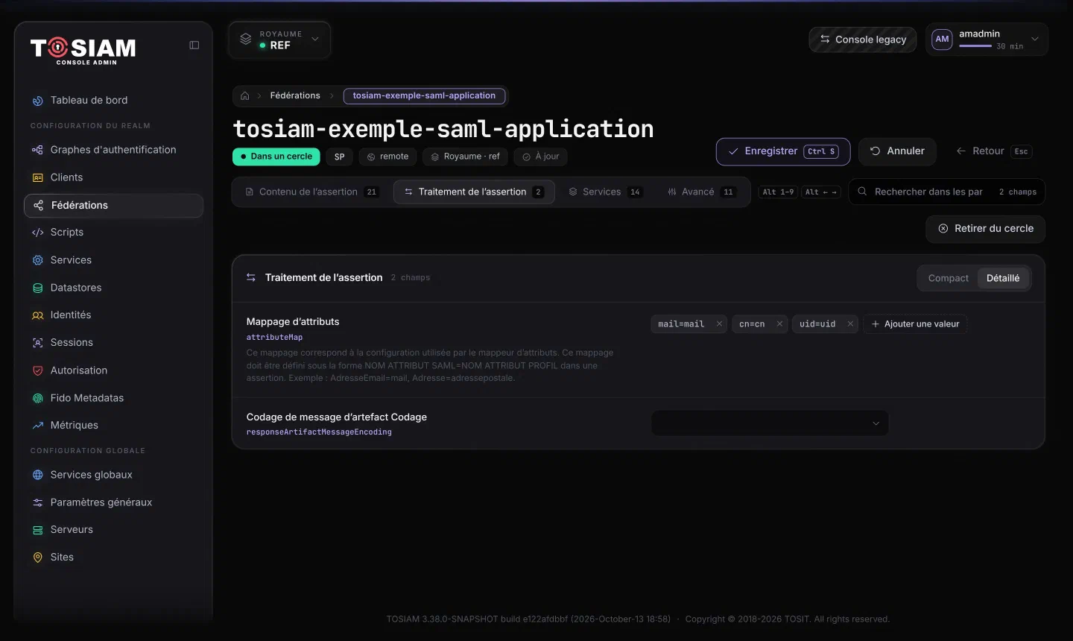The width and height of the screenshot is (1073, 641).
Task: Collapse the sidebar with the panel icon
Action: tap(194, 45)
